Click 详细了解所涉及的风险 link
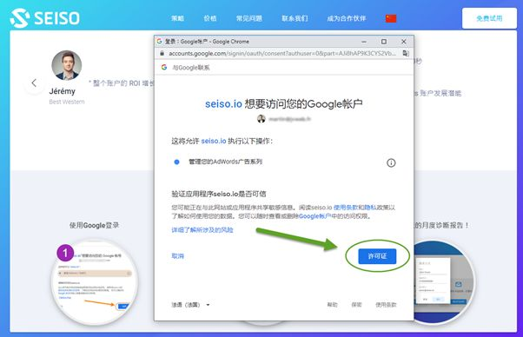The width and height of the screenshot is (523, 337). pyautogui.click(x=202, y=230)
